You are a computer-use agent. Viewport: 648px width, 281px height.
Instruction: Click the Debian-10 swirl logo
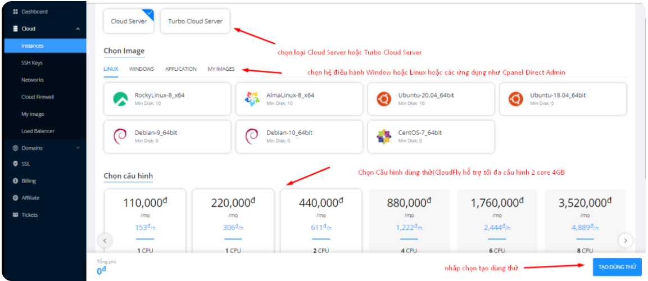pyautogui.click(x=252, y=137)
